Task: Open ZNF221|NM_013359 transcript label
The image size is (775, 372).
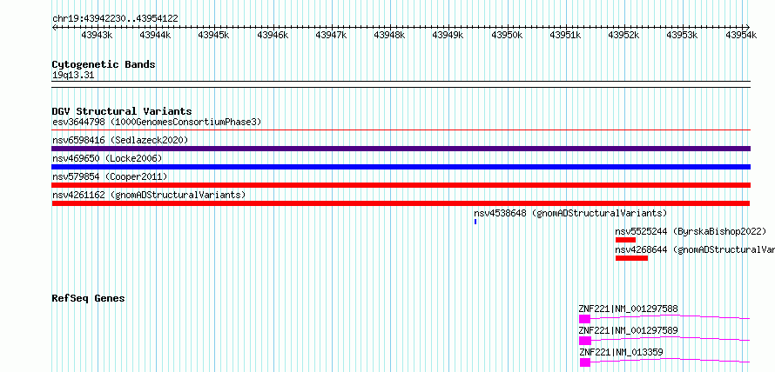Action: [x=621, y=352]
